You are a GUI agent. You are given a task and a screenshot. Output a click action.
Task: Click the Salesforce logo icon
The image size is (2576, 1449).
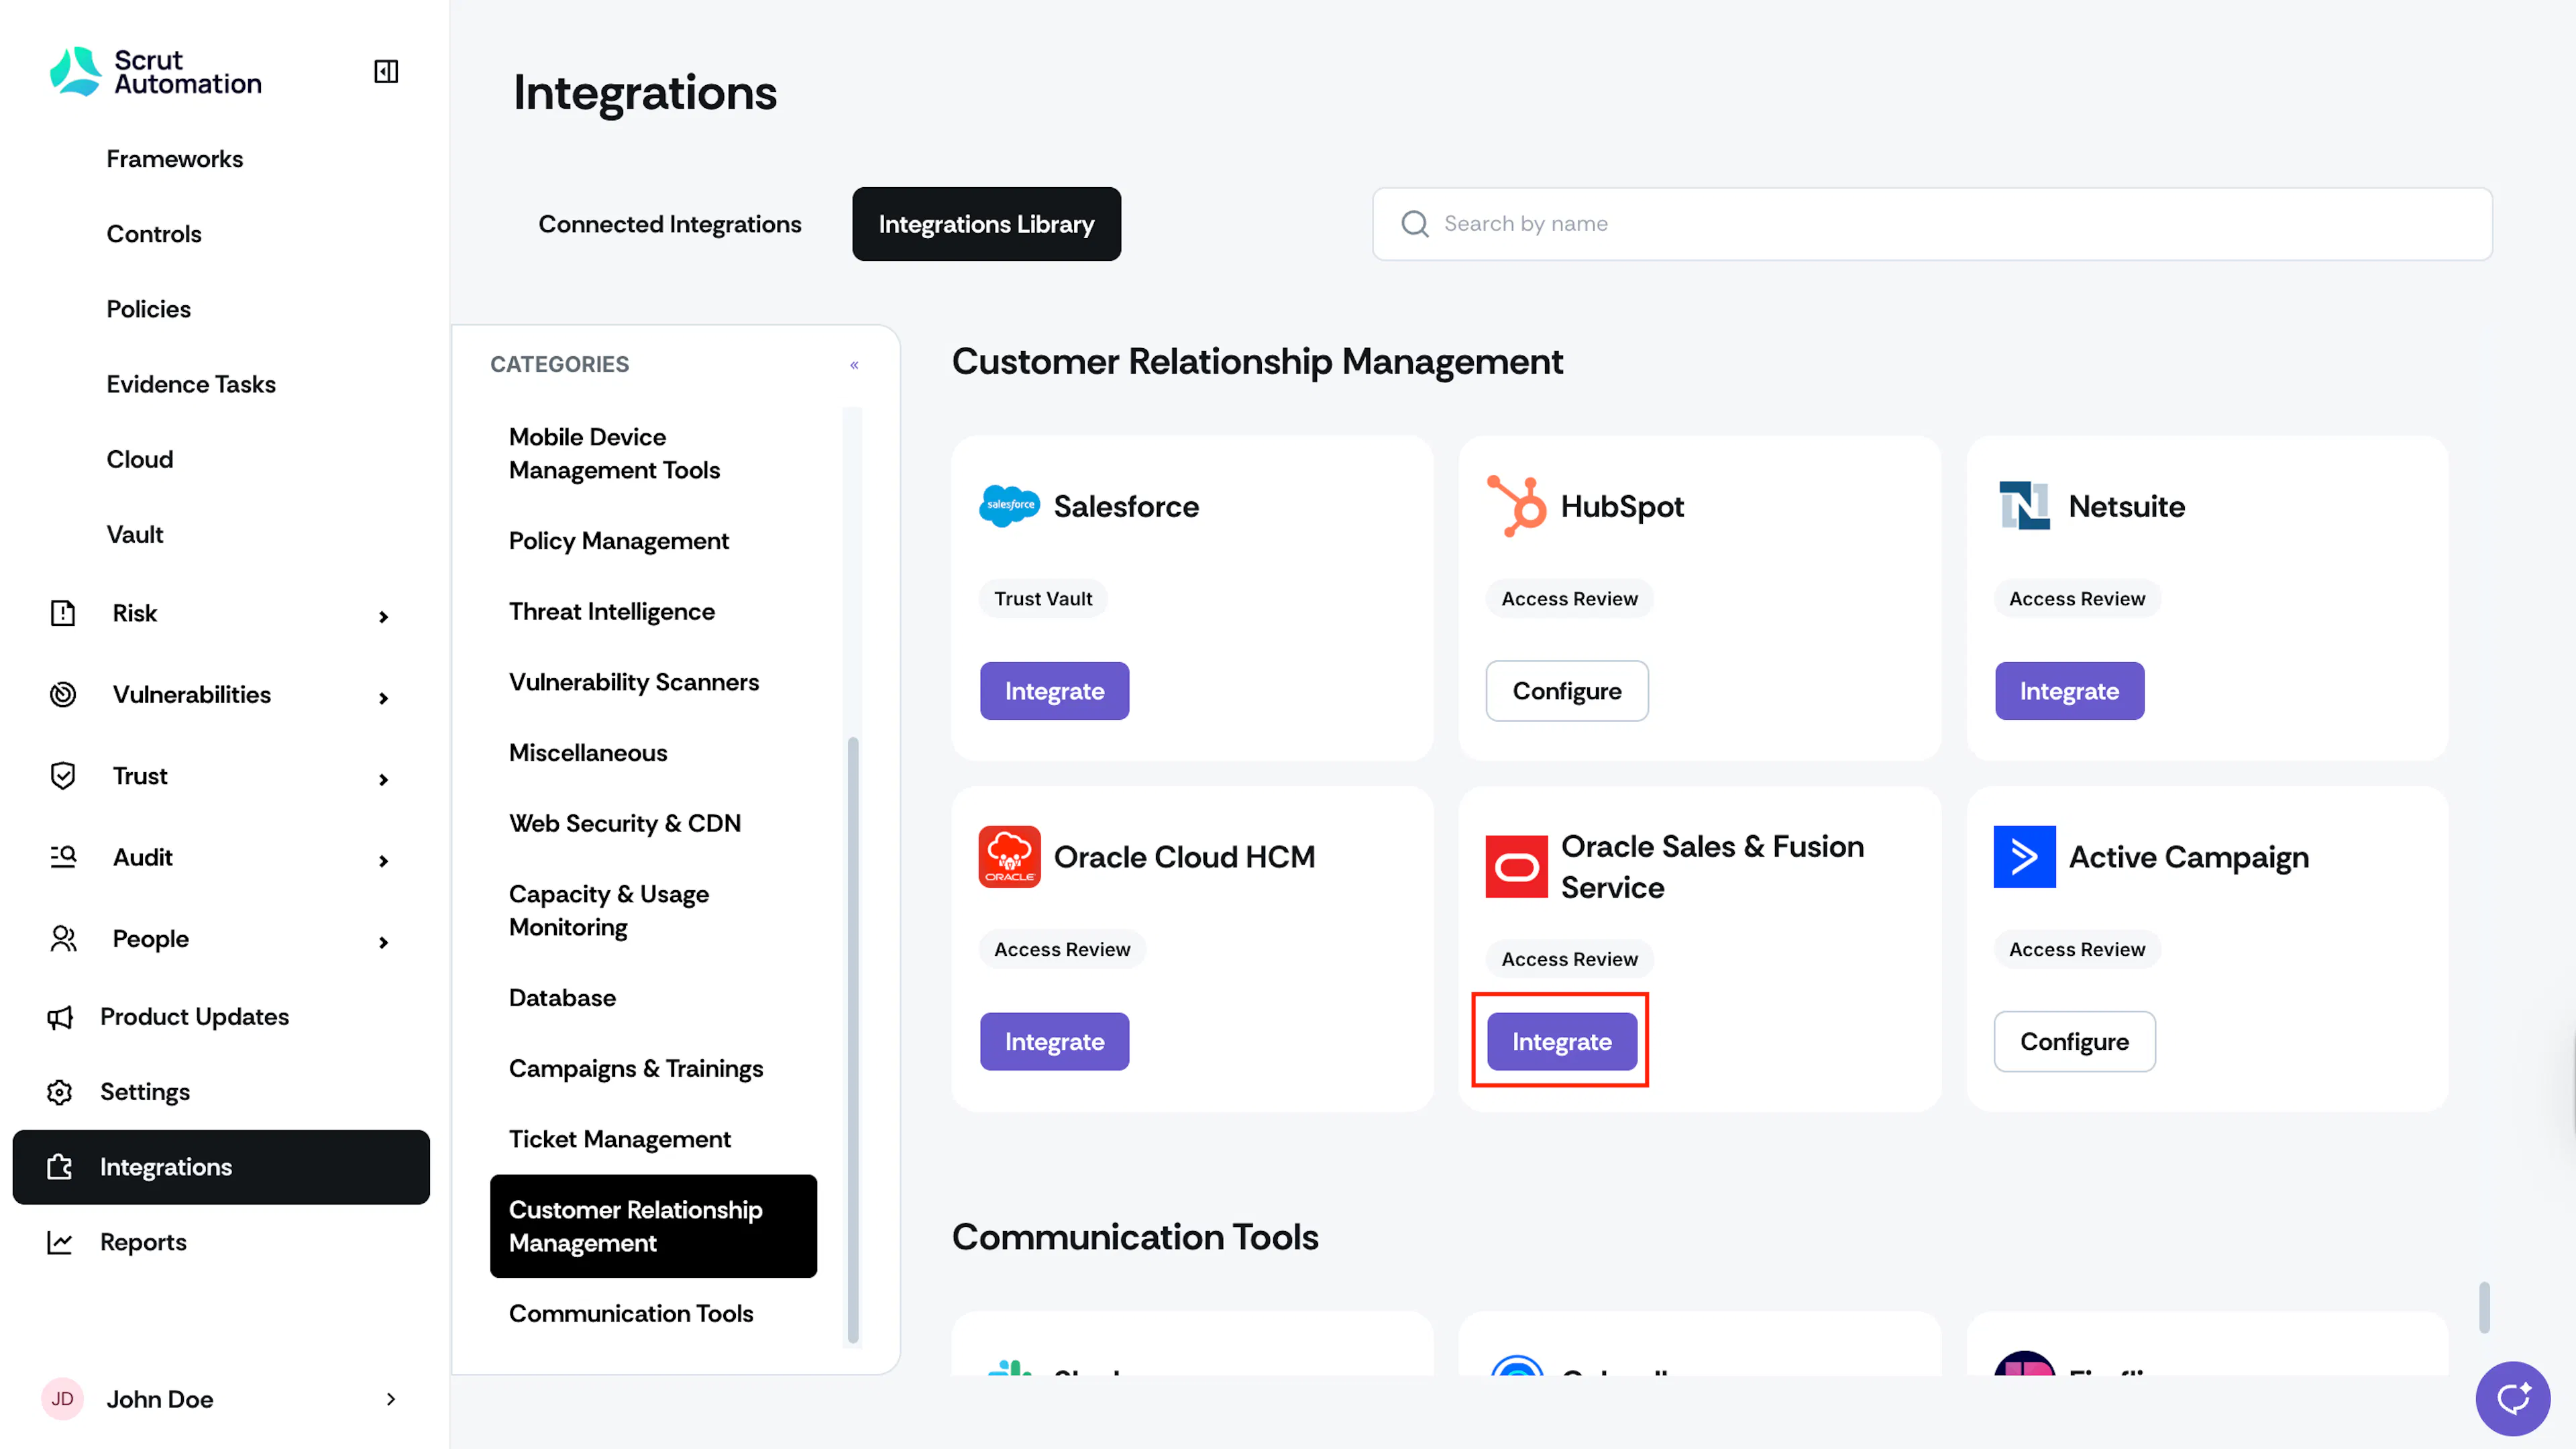coord(1009,506)
